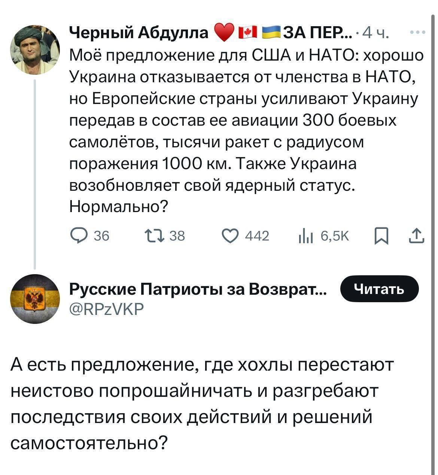Click the 442 likes count
438x475 pixels.
click(257, 236)
